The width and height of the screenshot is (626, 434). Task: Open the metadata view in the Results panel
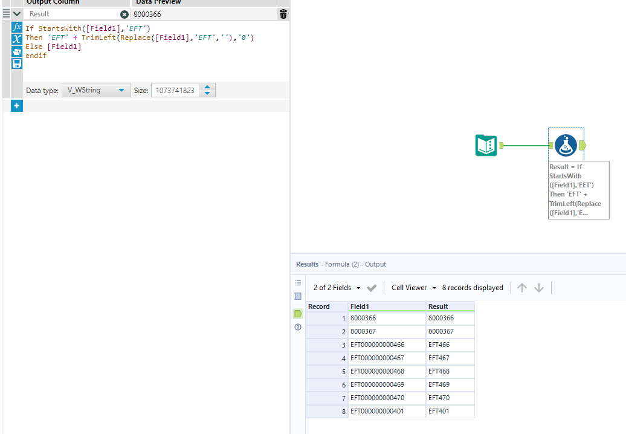point(297,296)
